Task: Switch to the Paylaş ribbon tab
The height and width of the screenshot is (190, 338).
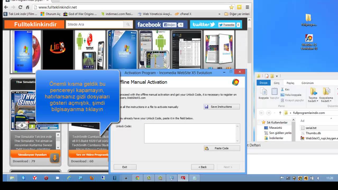Action: [290, 83]
